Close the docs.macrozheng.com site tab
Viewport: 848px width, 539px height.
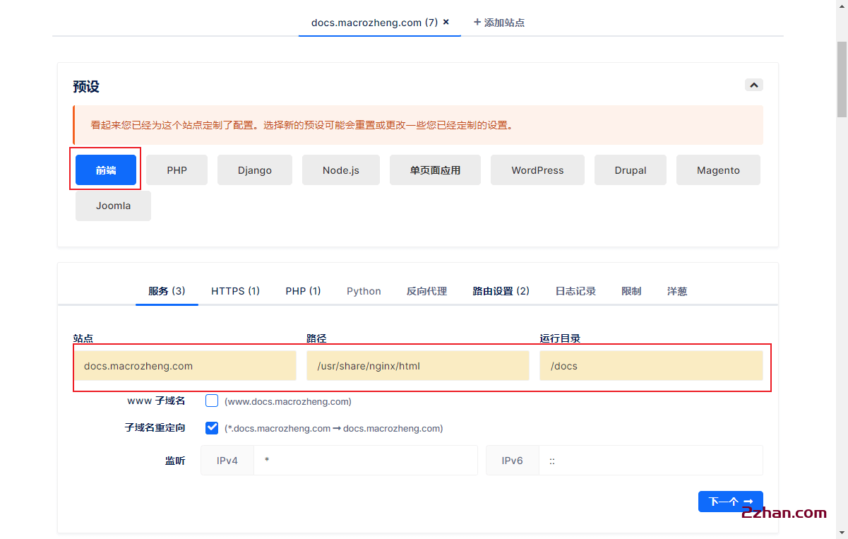point(446,22)
